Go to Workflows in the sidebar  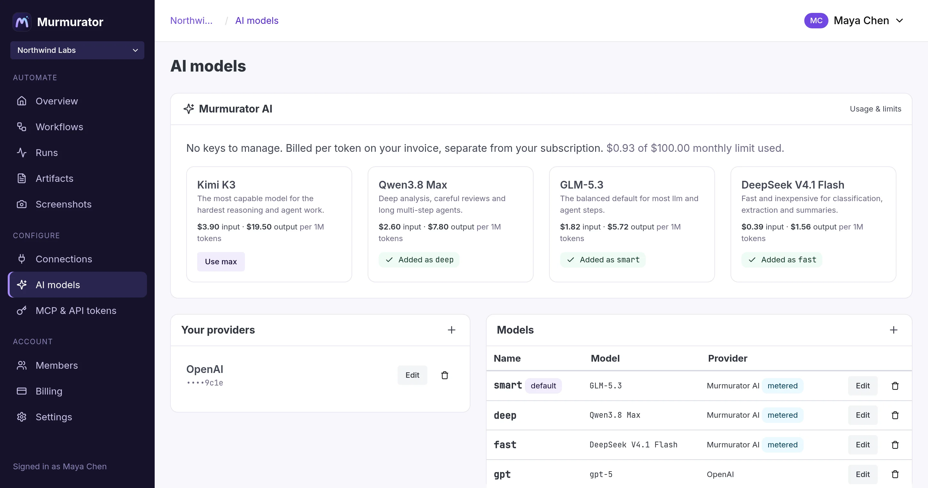click(77, 127)
